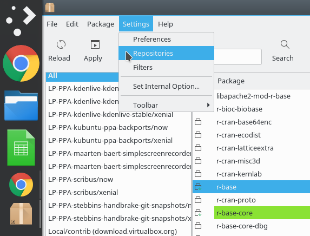Toggle status checkbox for r-cran-ecodist
This screenshot has height=236, width=310.
coord(198,135)
